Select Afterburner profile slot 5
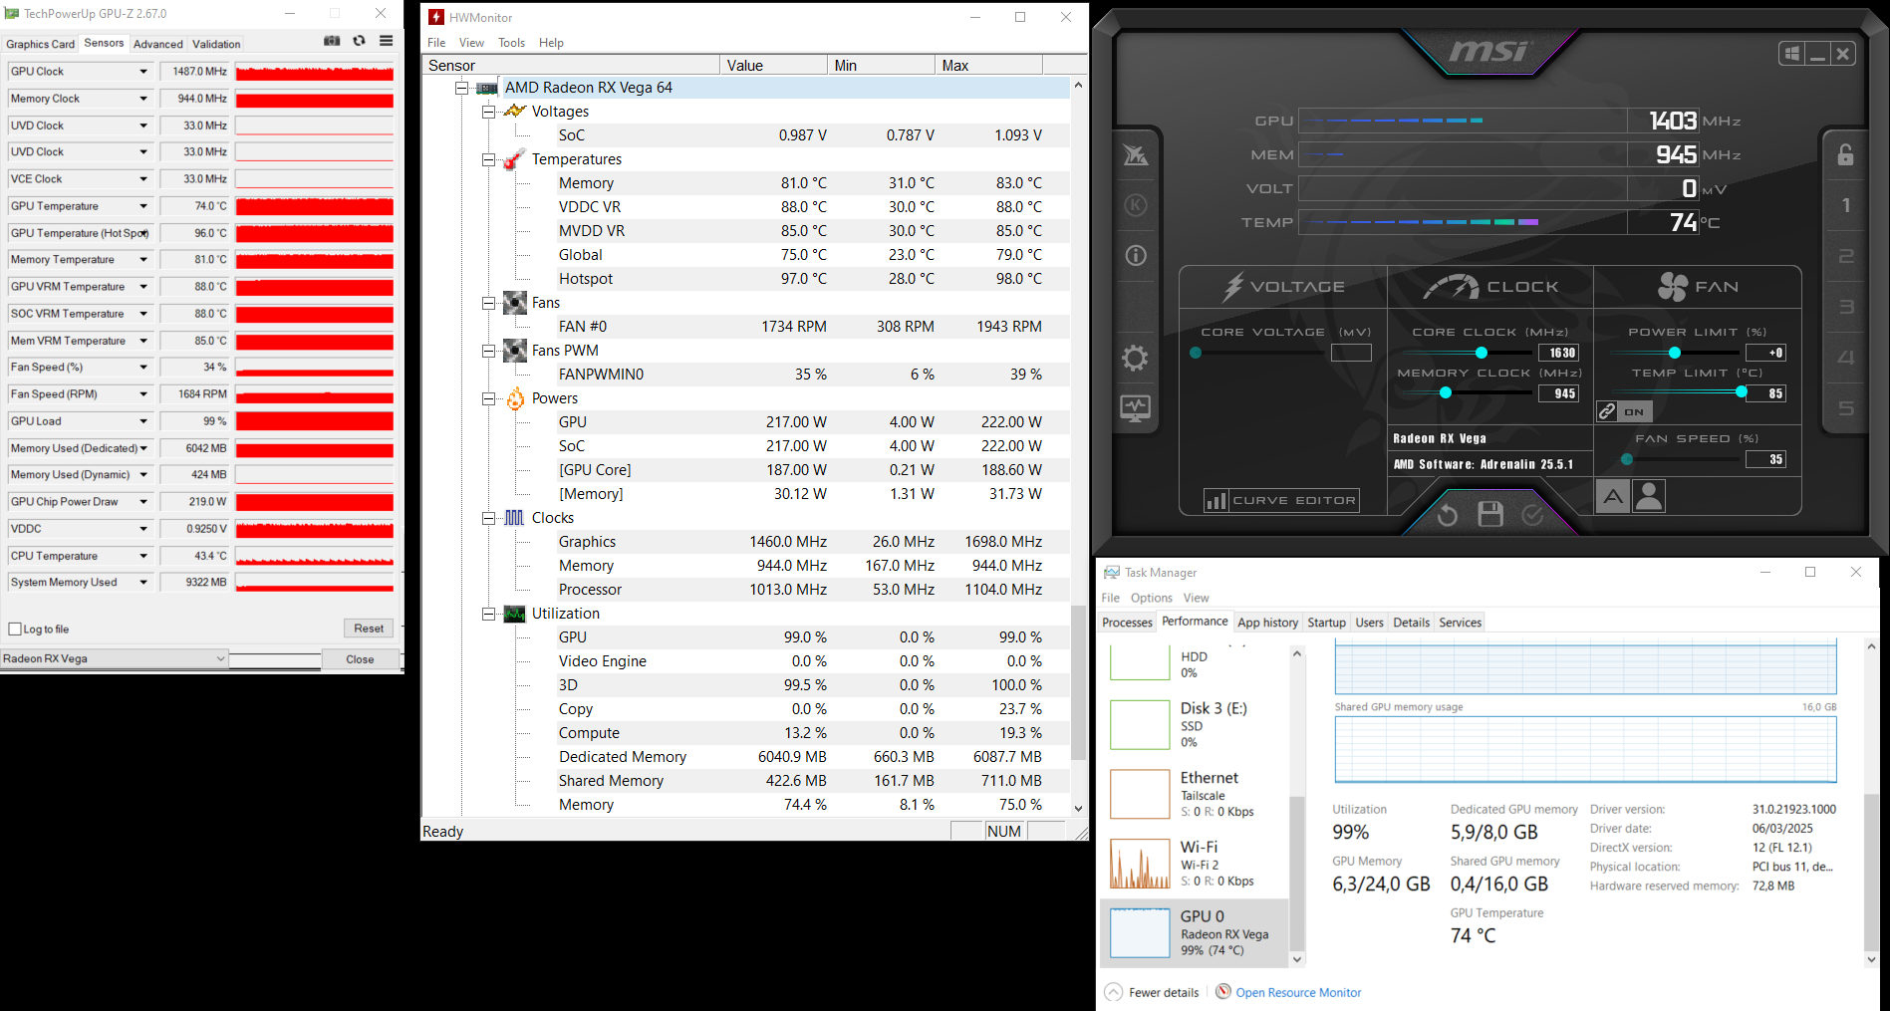 pos(1846,408)
